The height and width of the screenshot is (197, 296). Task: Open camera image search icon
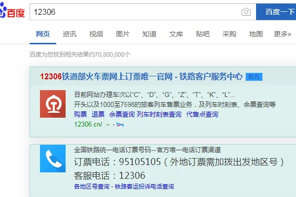click(x=246, y=12)
